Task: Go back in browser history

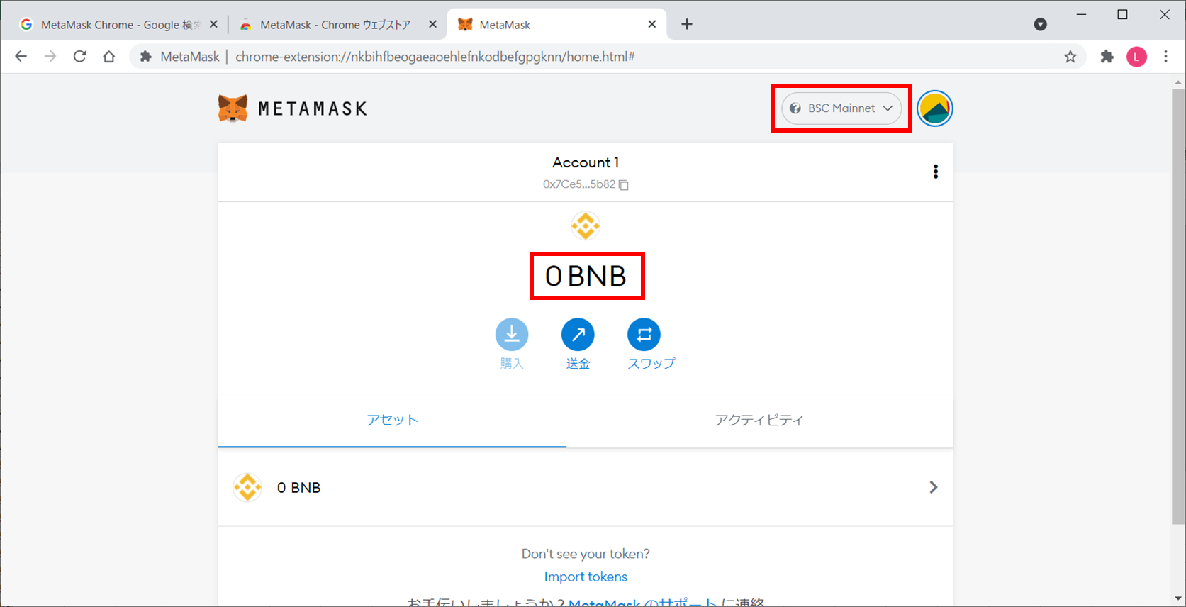Action: point(21,57)
